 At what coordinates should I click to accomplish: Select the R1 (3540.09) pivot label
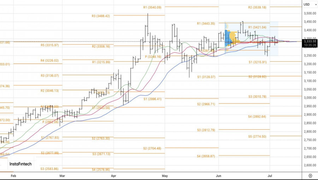(x=152, y=7)
